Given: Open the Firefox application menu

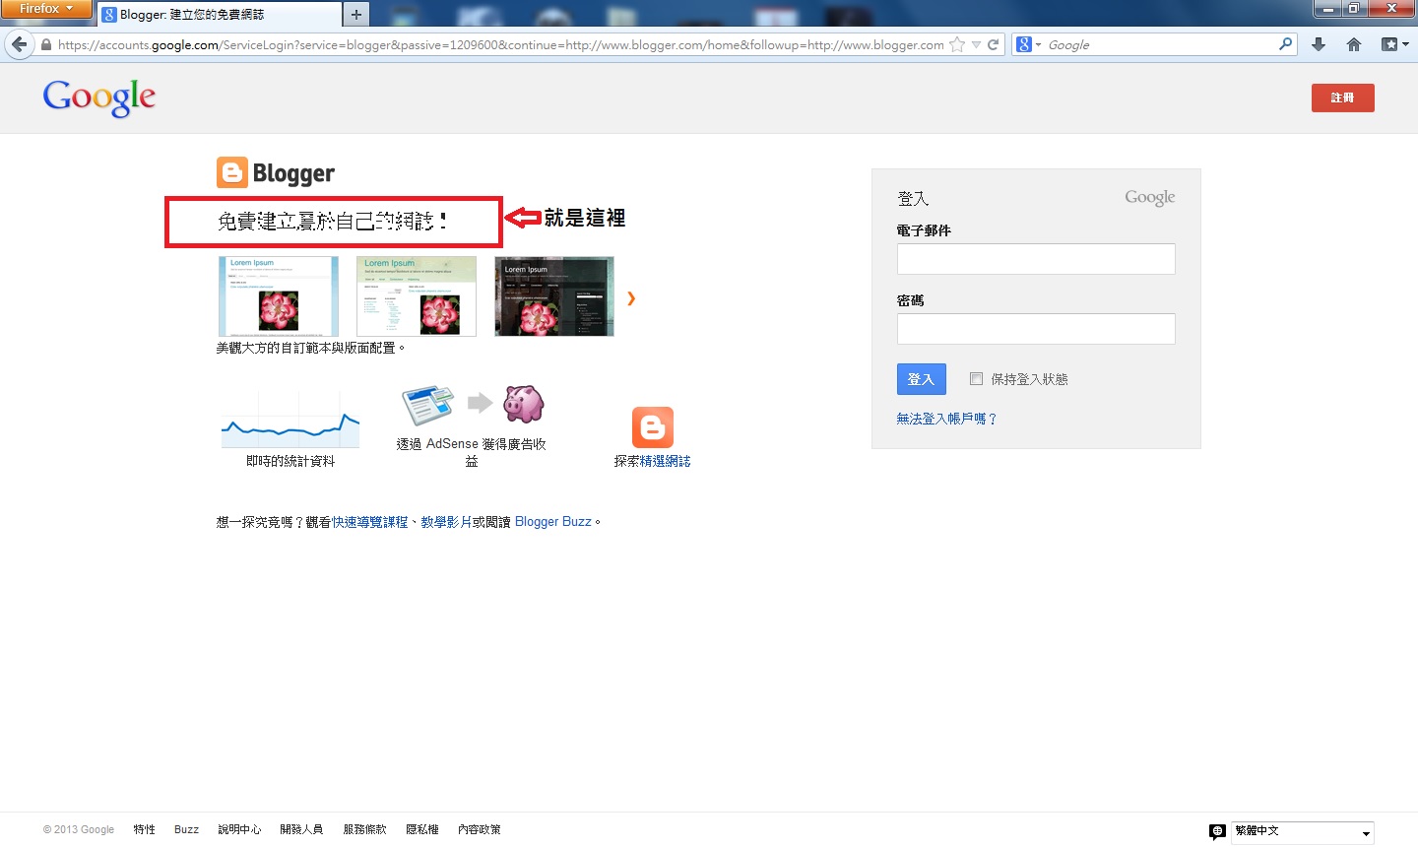Looking at the screenshot, I should coord(45,9).
